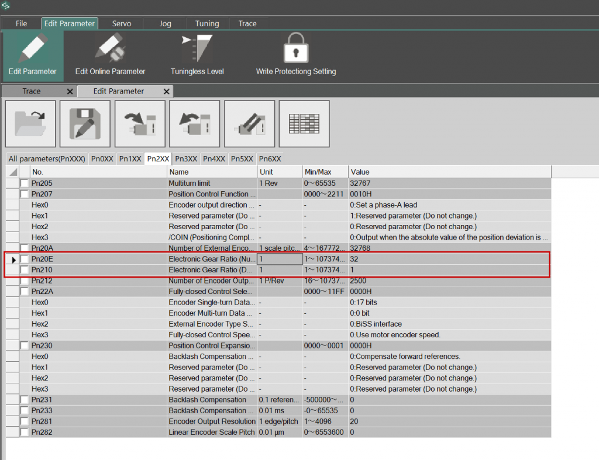This screenshot has width=599, height=460.
Task: Switch to the Pn3XX parameter tab
Action: (x=186, y=159)
